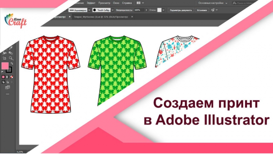Click the Arrange Documents icon
This screenshot has width=273, height=154.
(x=138, y=3)
